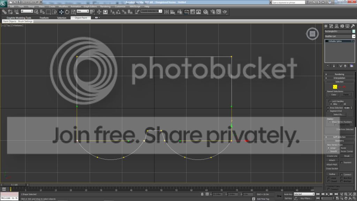
Task: Activate the Select and Rotate tool
Action: click(x=67, y=12)
